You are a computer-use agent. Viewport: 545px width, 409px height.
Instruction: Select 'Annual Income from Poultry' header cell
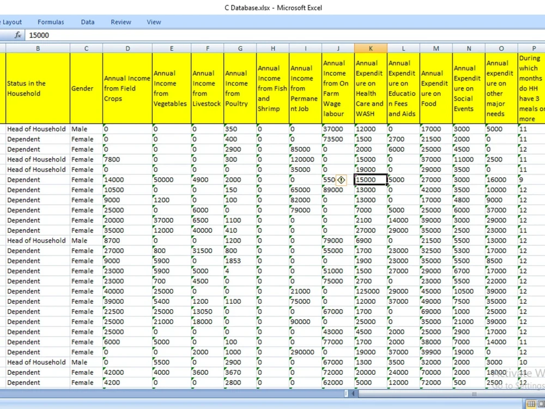click(x=240, y=88)
